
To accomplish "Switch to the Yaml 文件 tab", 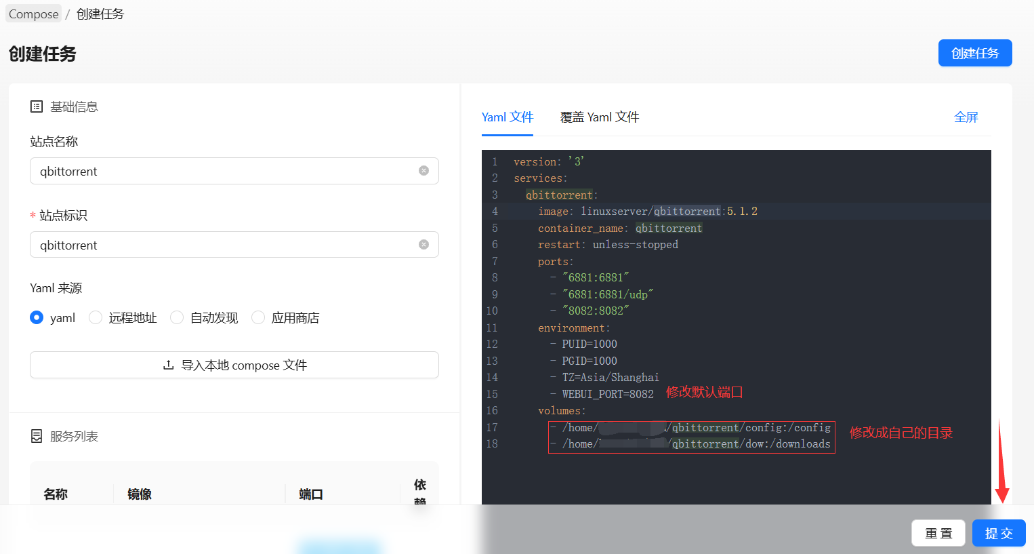I will (508, 117).
